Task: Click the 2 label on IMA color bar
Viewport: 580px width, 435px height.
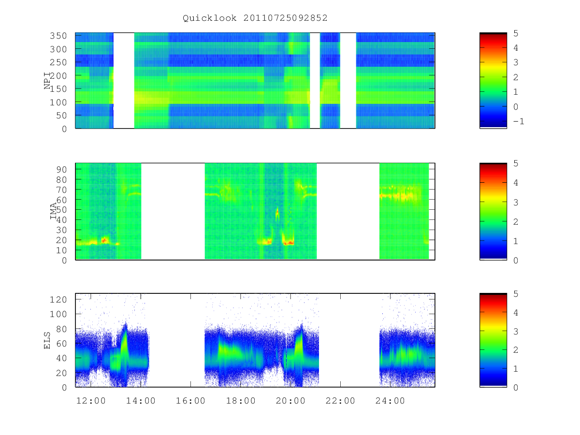Action: (516, 222)
